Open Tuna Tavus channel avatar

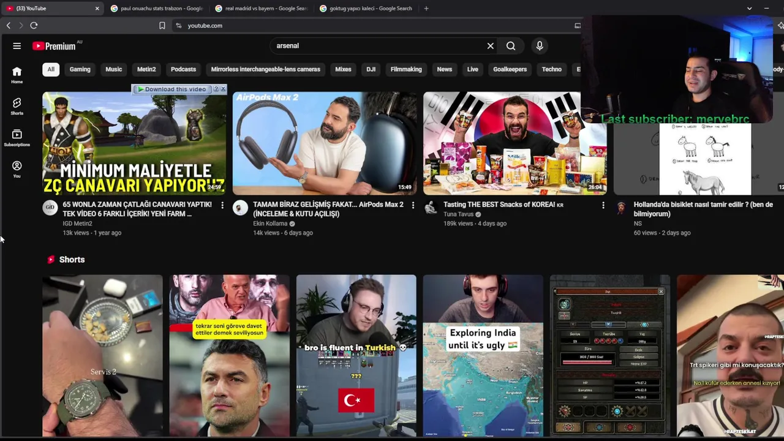click(431, 208)
